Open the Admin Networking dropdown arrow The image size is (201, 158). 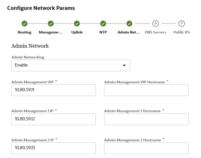click(124, 65)
